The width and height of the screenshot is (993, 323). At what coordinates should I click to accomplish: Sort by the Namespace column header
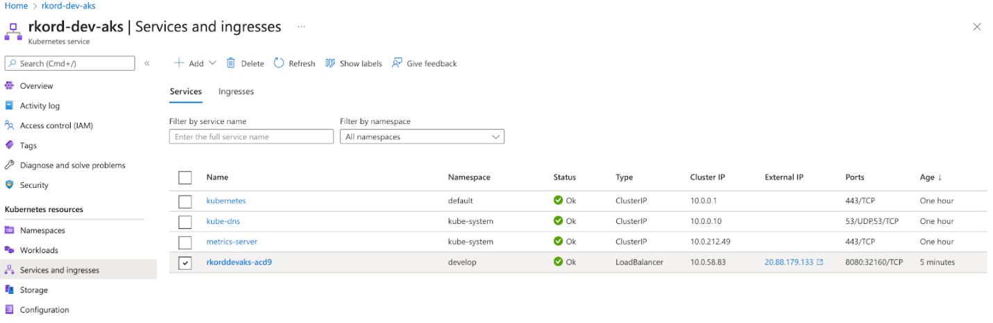(469, 177)
